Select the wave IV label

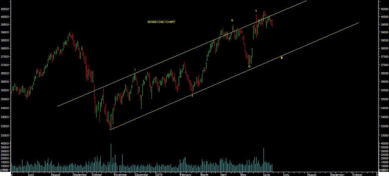[249, 67]
